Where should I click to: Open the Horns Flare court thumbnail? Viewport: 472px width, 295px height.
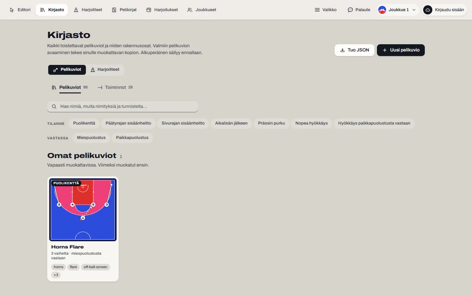pos(83,210)
